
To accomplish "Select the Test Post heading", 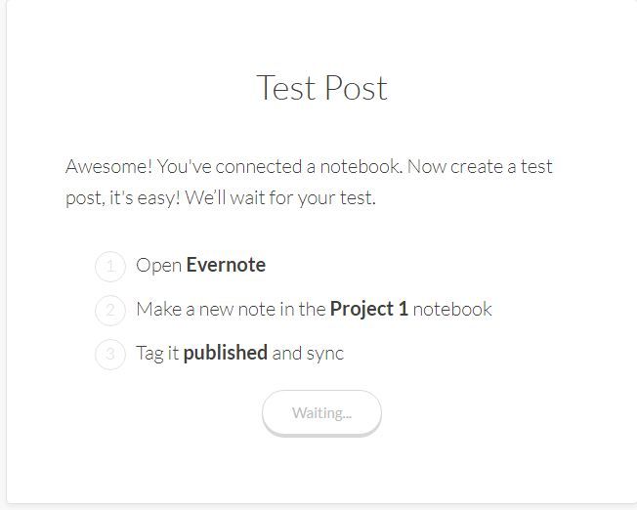I will [322, 88].
